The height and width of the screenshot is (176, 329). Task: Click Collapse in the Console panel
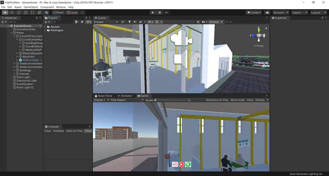coord(58,131)
